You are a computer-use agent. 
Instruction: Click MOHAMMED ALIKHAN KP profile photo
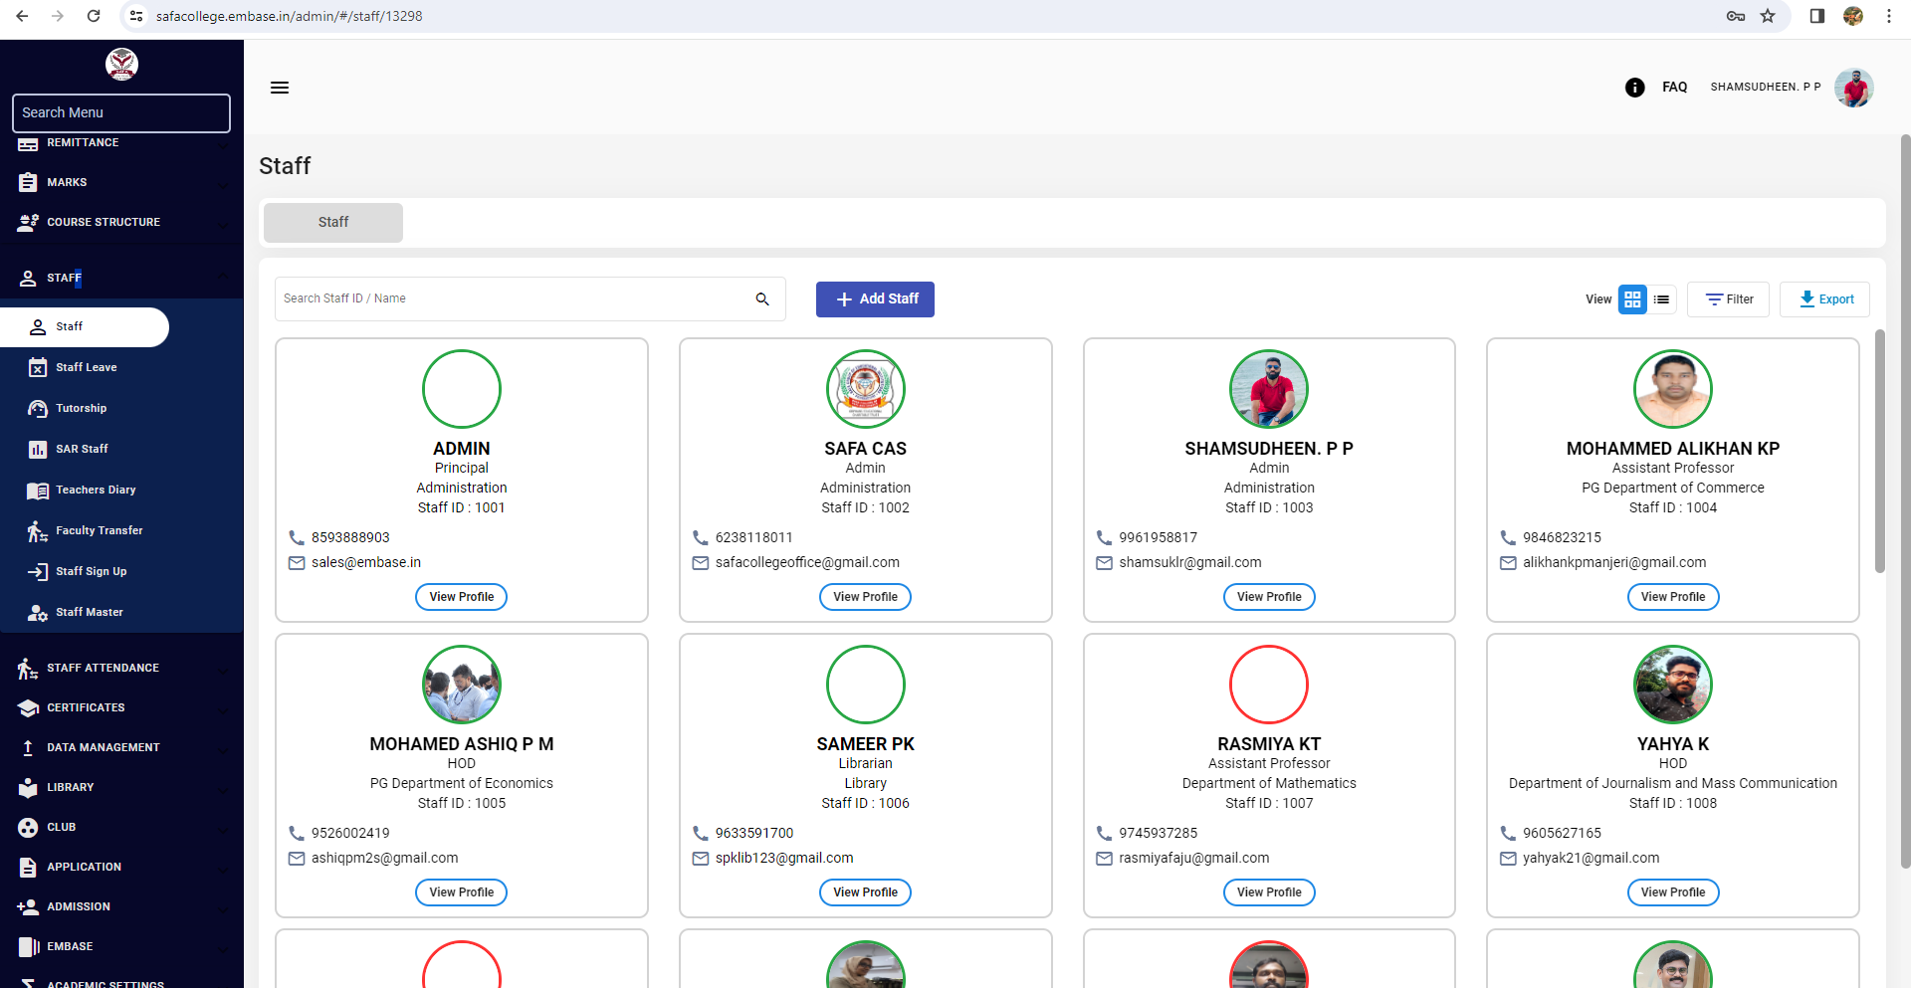[1673, 389]
